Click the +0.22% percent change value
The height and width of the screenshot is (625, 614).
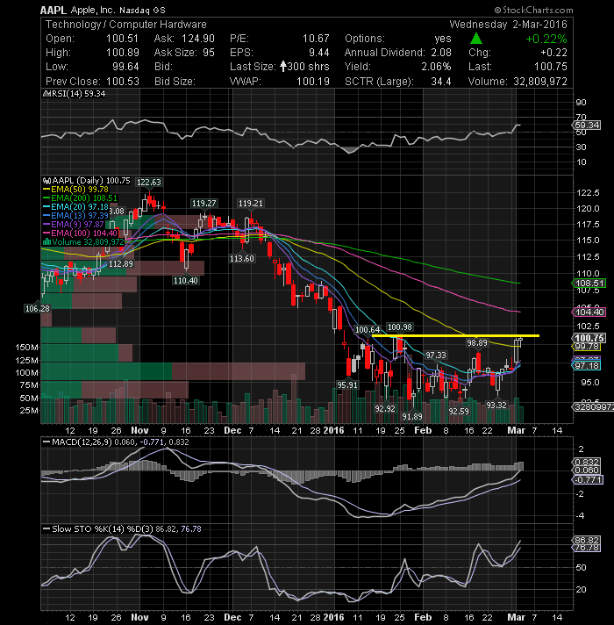(x=546, y=39)
